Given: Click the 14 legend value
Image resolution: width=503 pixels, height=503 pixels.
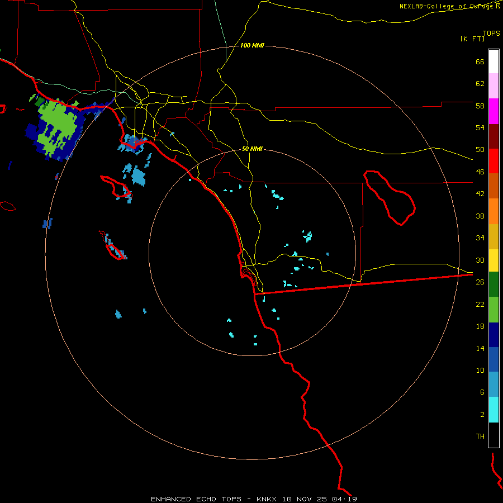Looking at the screenshot, I should point(480,348).
